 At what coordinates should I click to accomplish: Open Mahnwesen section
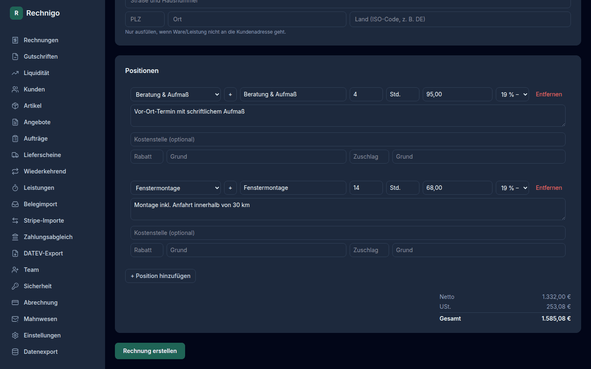tap(53, 319)
